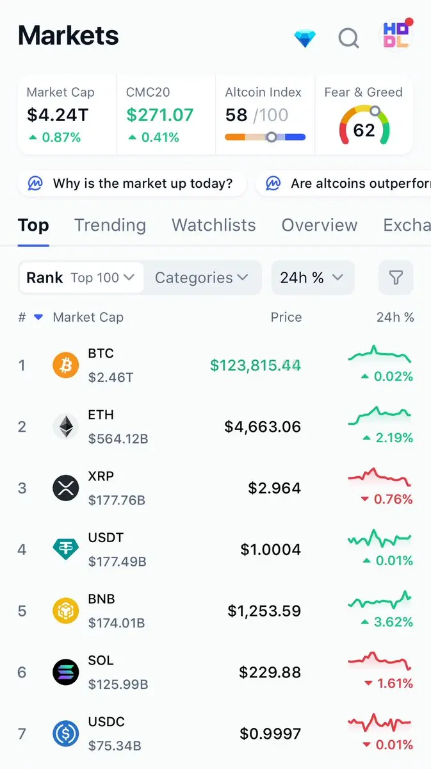This screenshot has height=769, width=431.
Task: Tap the BNB coin logo
Action: [x=65, y=611]
